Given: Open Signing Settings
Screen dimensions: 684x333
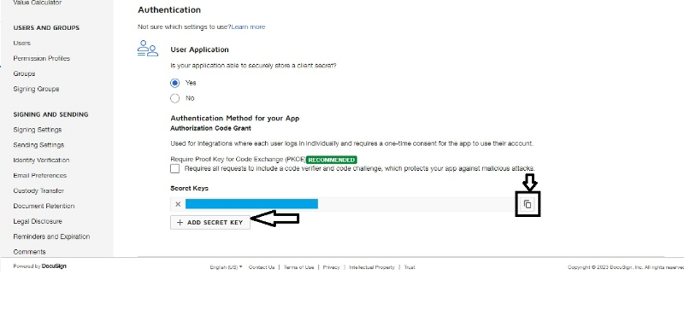Looking at the screenshot, I should pos(37,129).
